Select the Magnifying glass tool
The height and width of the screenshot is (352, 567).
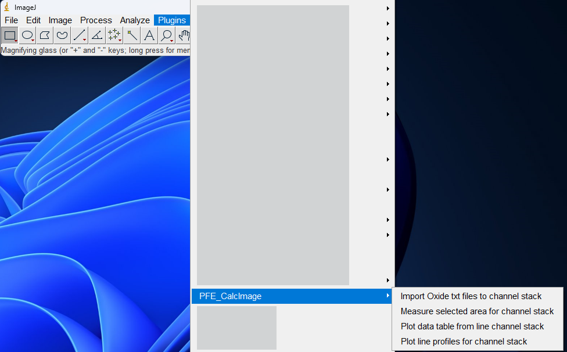pyautogui.click(x=167, y=35)
